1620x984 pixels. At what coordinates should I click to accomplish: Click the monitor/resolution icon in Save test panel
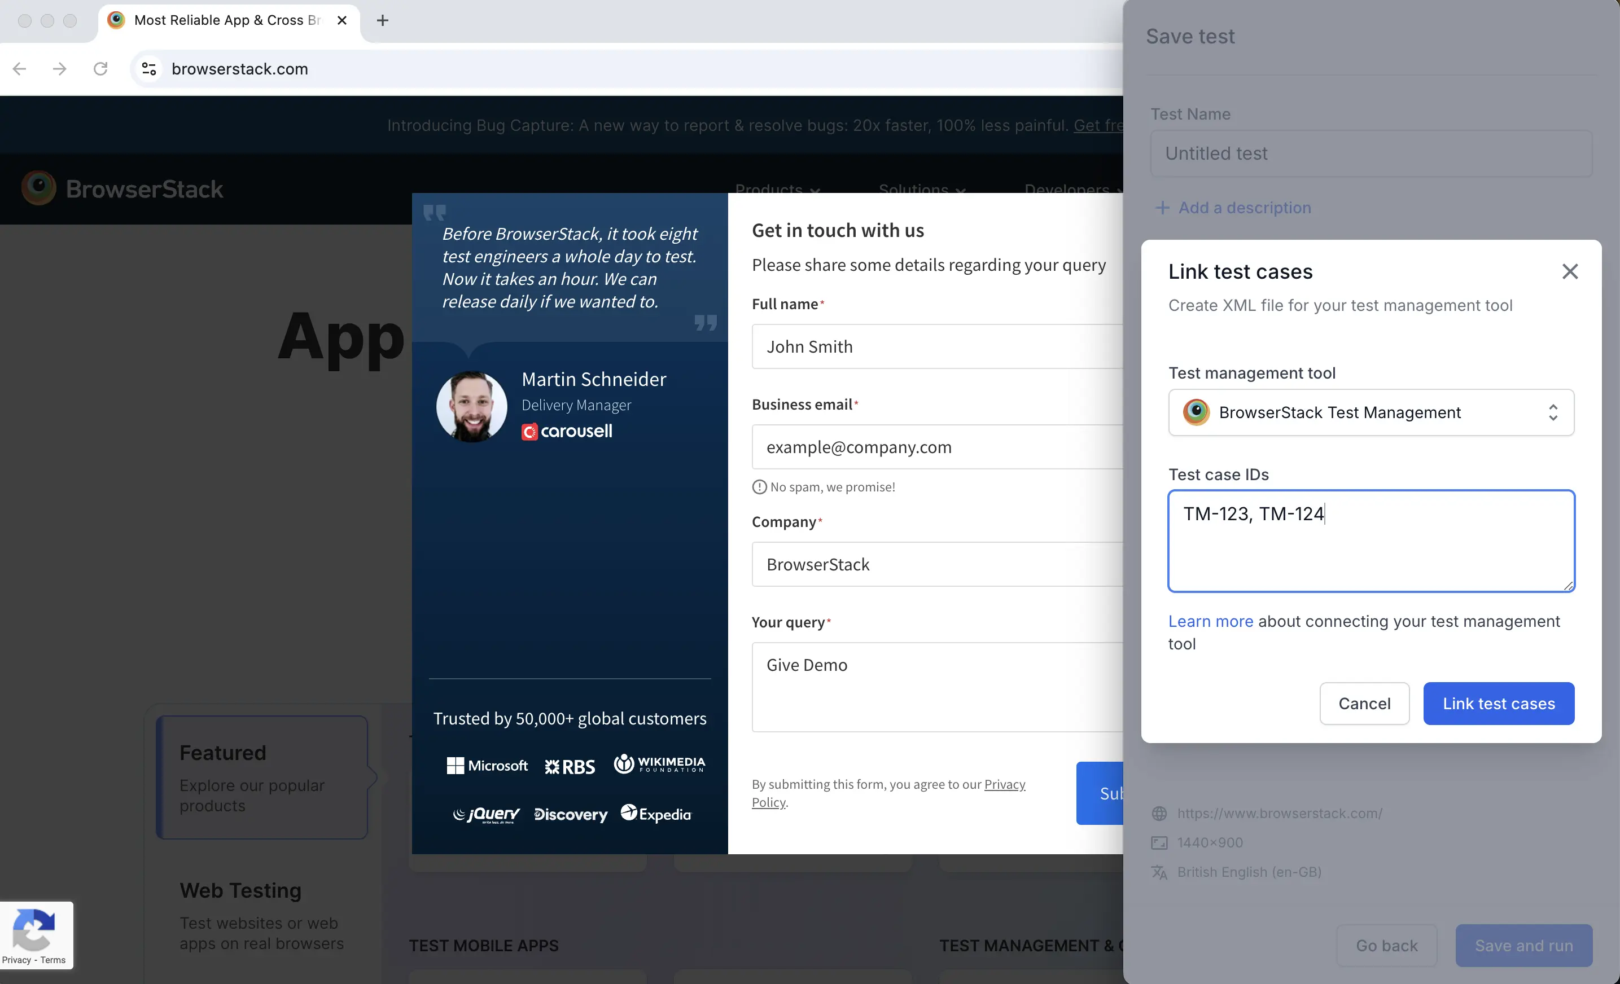[1159, 842]
